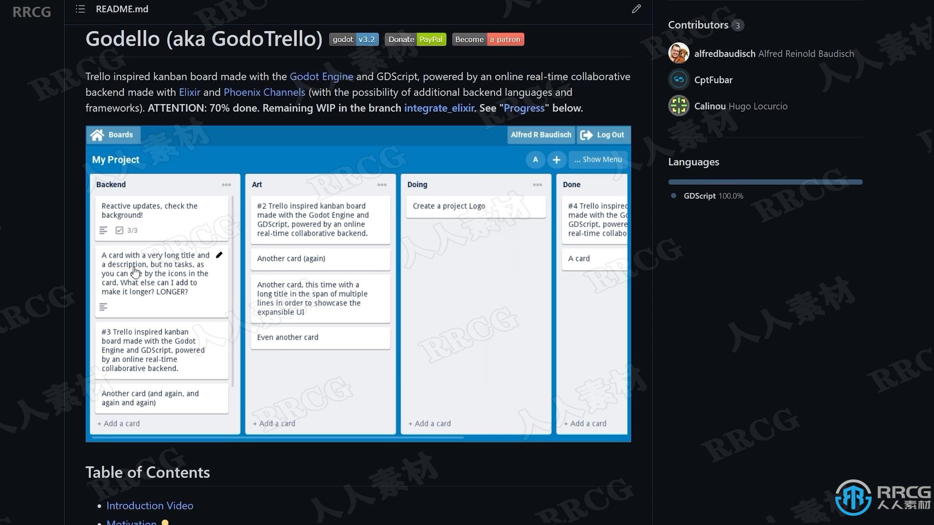Click the list/outline icon top-left toolbar
This screenshot has width=934, height=525.
pos(80,9)
